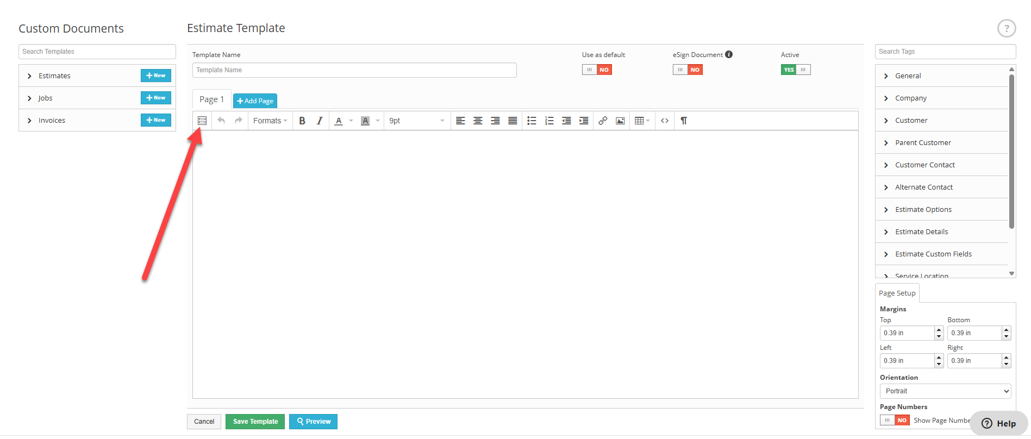The height and width of the screenshot is (439, 1031).
Task: Click the Search Tags field
Action: coord(945,52)
